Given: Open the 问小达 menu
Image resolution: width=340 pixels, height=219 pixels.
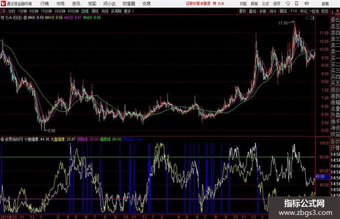Looking at the screenshot, I should (109, 4).
